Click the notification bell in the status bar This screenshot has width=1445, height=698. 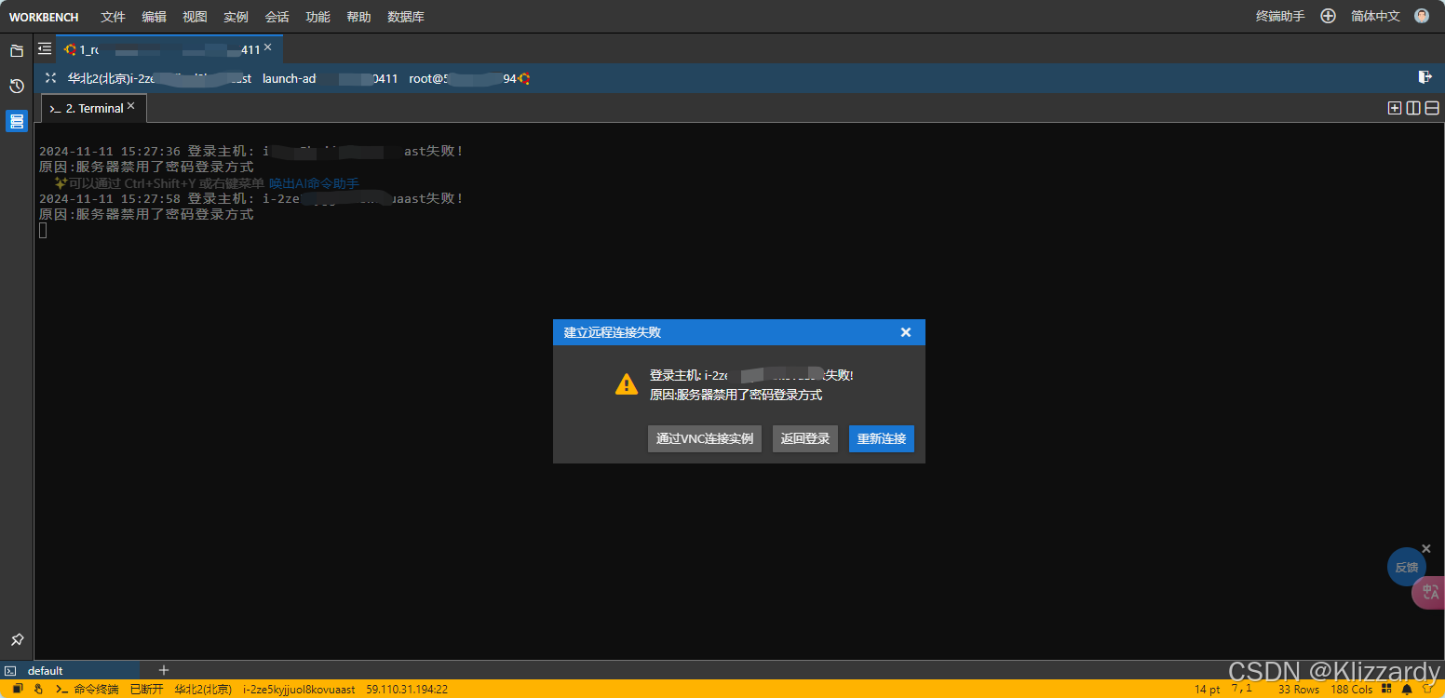(1407, 690)
